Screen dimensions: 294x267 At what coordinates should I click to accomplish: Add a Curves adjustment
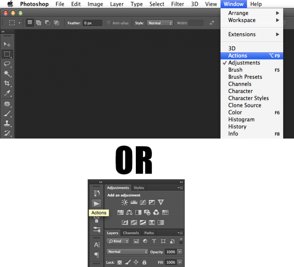pos(143,202)
